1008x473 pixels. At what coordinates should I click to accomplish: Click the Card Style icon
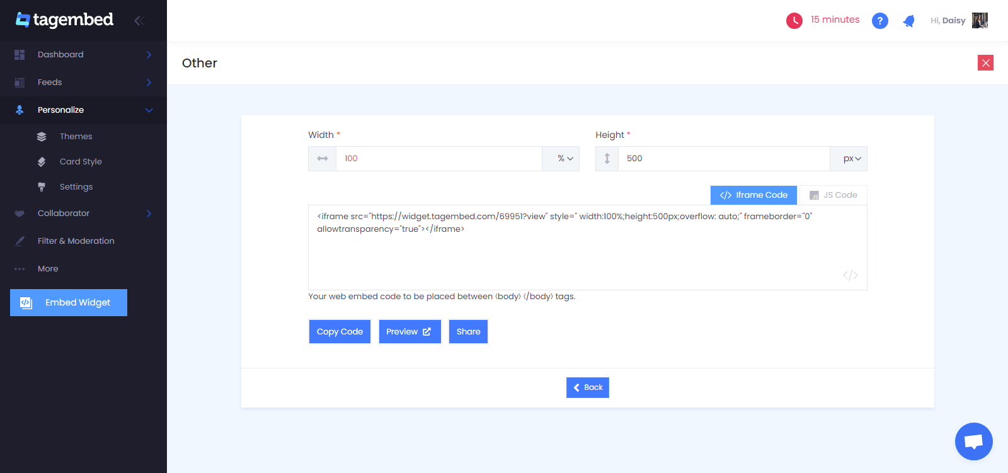[42, 162]
